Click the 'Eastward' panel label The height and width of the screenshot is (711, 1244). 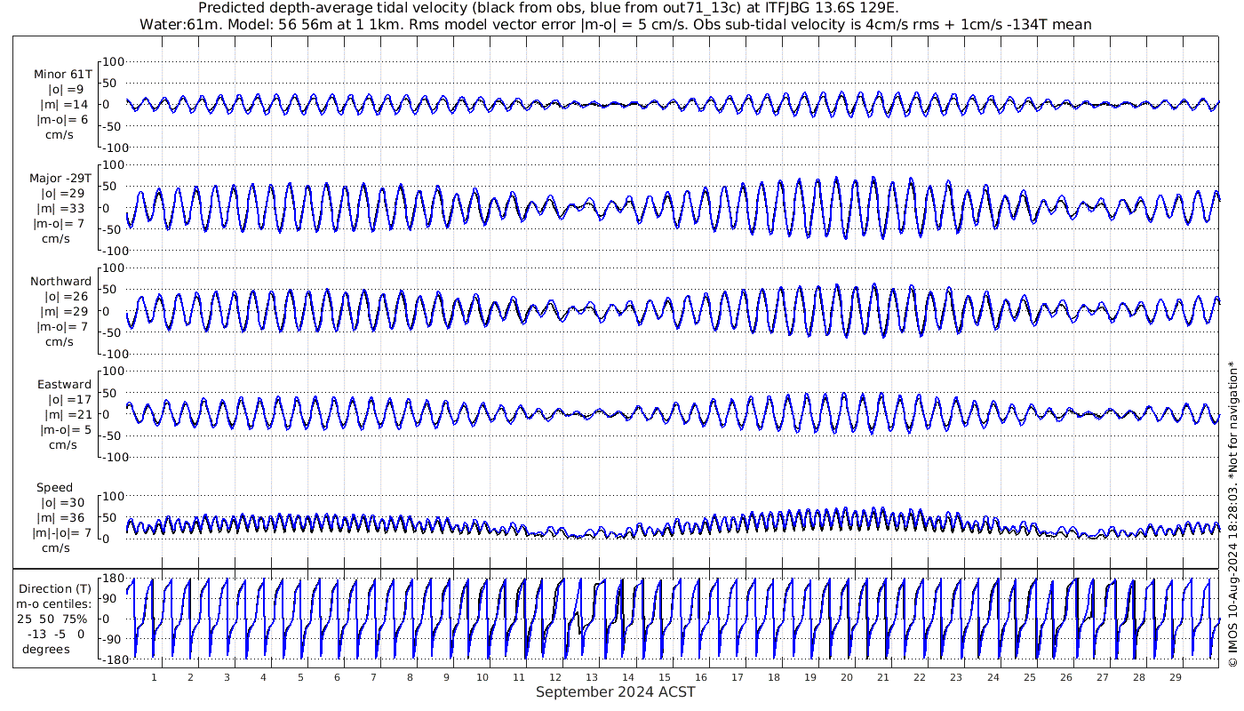(x=65, y=385)
